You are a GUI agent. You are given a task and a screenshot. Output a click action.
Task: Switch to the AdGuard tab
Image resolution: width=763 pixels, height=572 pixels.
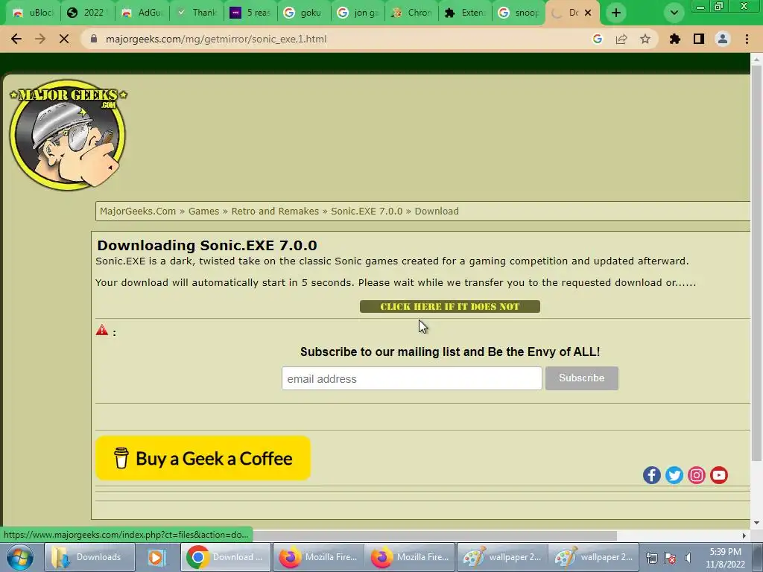click(142, 13)
